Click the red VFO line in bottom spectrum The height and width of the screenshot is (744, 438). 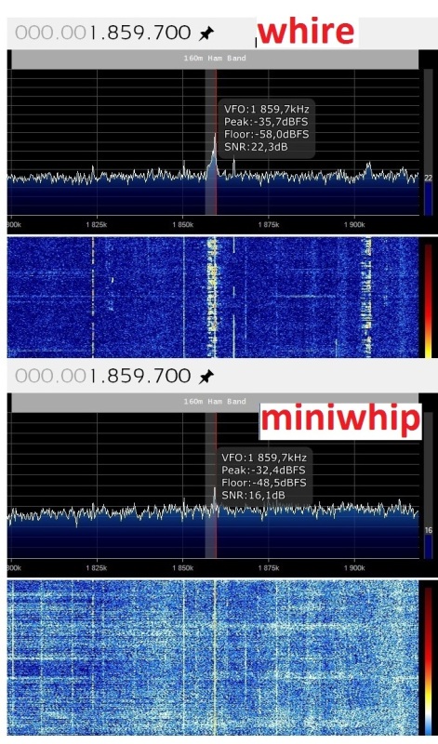click(x=217, y=485)
